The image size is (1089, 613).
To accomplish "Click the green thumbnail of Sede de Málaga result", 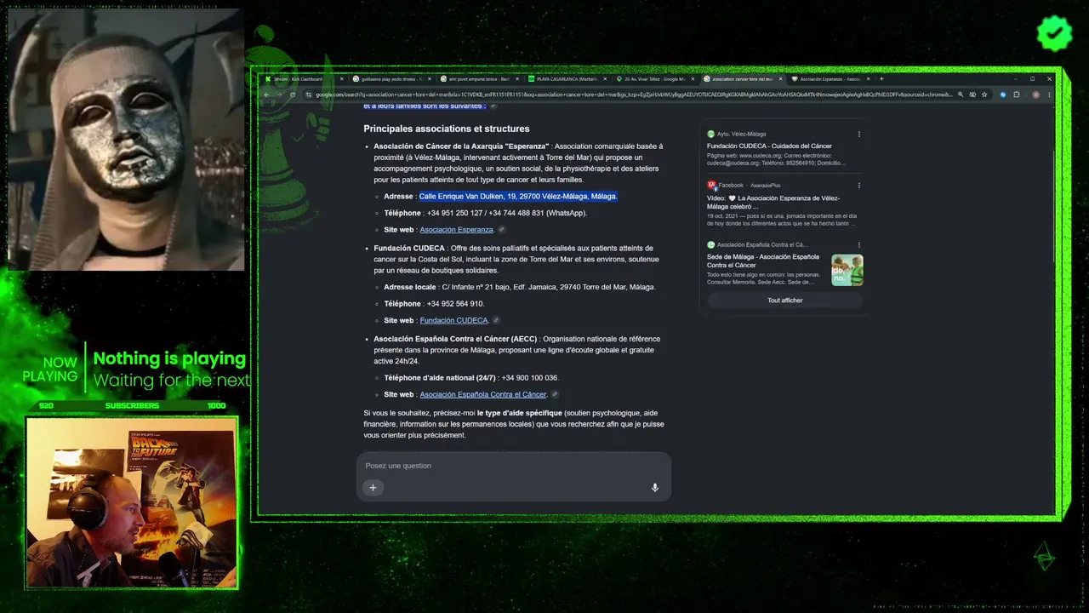I will [847, 270].
